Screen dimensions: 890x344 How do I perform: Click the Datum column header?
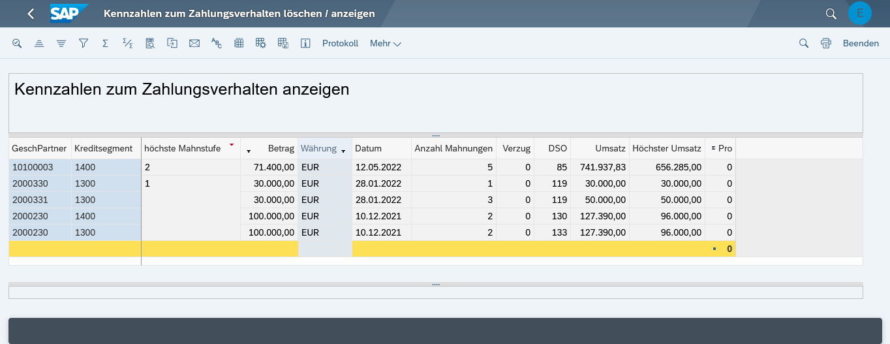click(382, 148)
